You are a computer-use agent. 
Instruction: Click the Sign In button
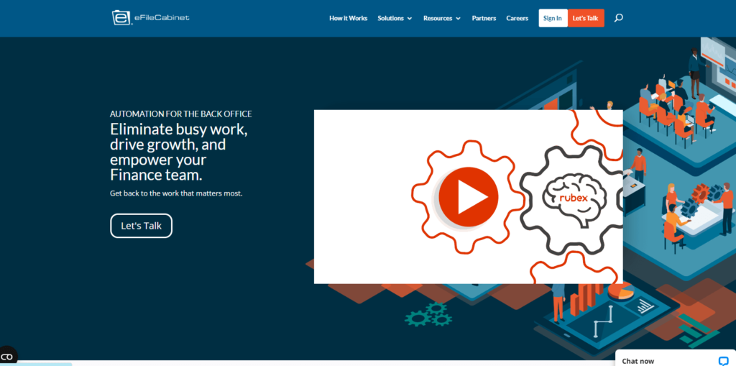[553, 18]
